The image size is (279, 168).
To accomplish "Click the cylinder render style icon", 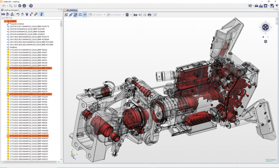I will pos(127,15).
